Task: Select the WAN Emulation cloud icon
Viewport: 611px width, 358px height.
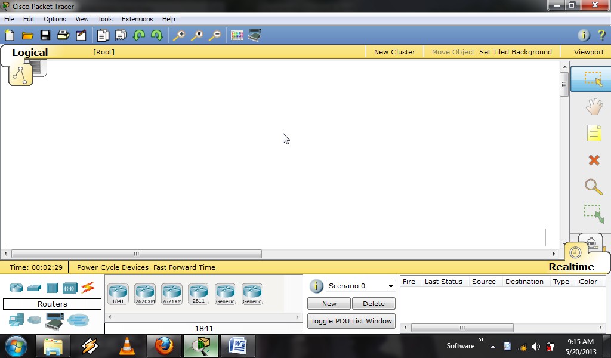Action: [34, 320]
